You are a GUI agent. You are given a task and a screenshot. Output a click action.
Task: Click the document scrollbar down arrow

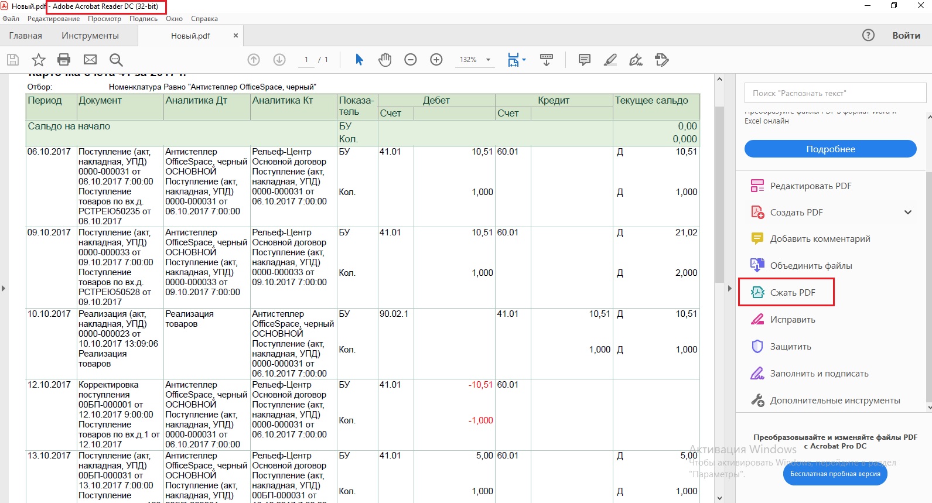click(x=719, y=498)
